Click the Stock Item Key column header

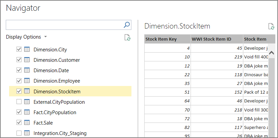click(x=161, y=39)
